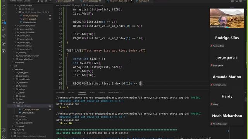248x139 pixels.
Task: Click line number 50 in the gutter
Action: pyautogui.click(x=61, y=83)
